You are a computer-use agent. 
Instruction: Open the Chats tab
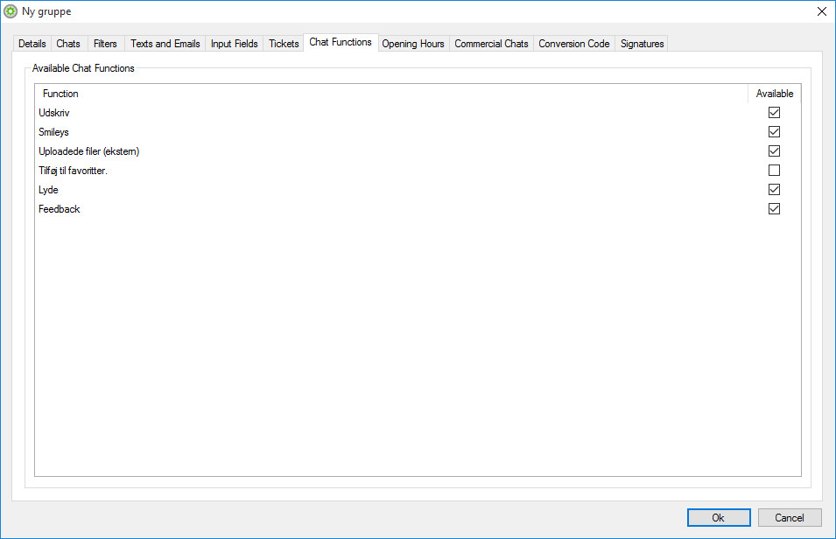click(68, 44)
